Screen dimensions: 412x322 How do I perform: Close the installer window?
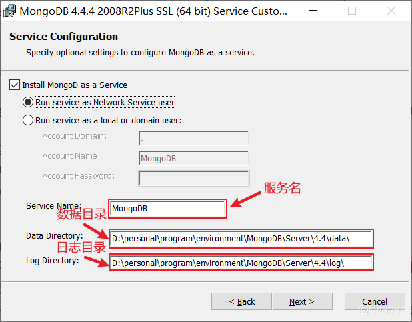pyautogui.click(x=391, y=11)
